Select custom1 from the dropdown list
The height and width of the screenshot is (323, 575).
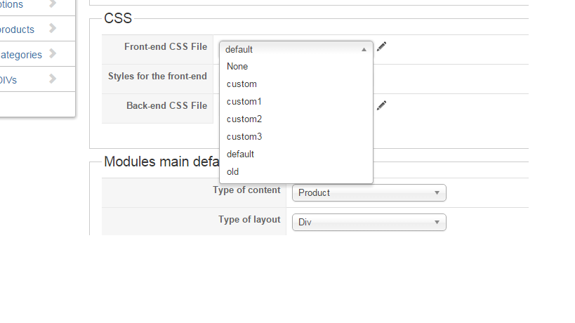[244, 102]
